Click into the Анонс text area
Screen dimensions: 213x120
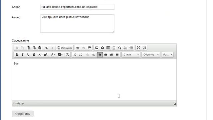77,23
